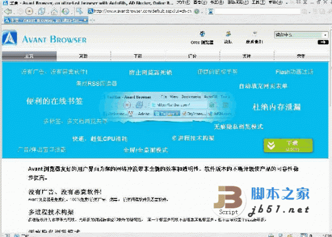Click banner text 便捷的鼠标手势
The image size is (332, 237).
[217, 72]
